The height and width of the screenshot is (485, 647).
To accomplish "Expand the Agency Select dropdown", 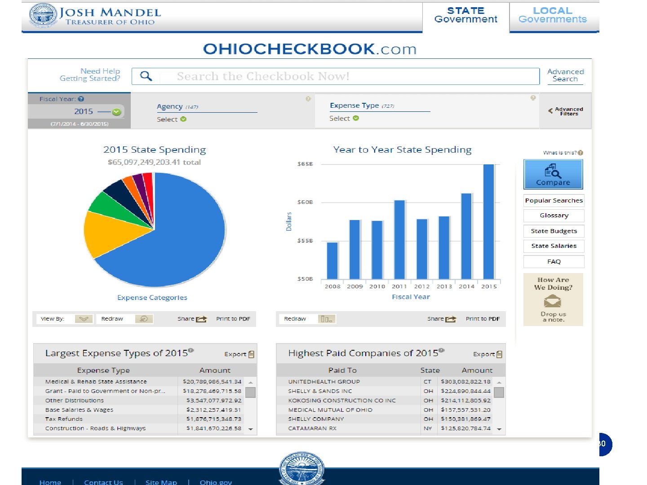I will click(183, 119).
